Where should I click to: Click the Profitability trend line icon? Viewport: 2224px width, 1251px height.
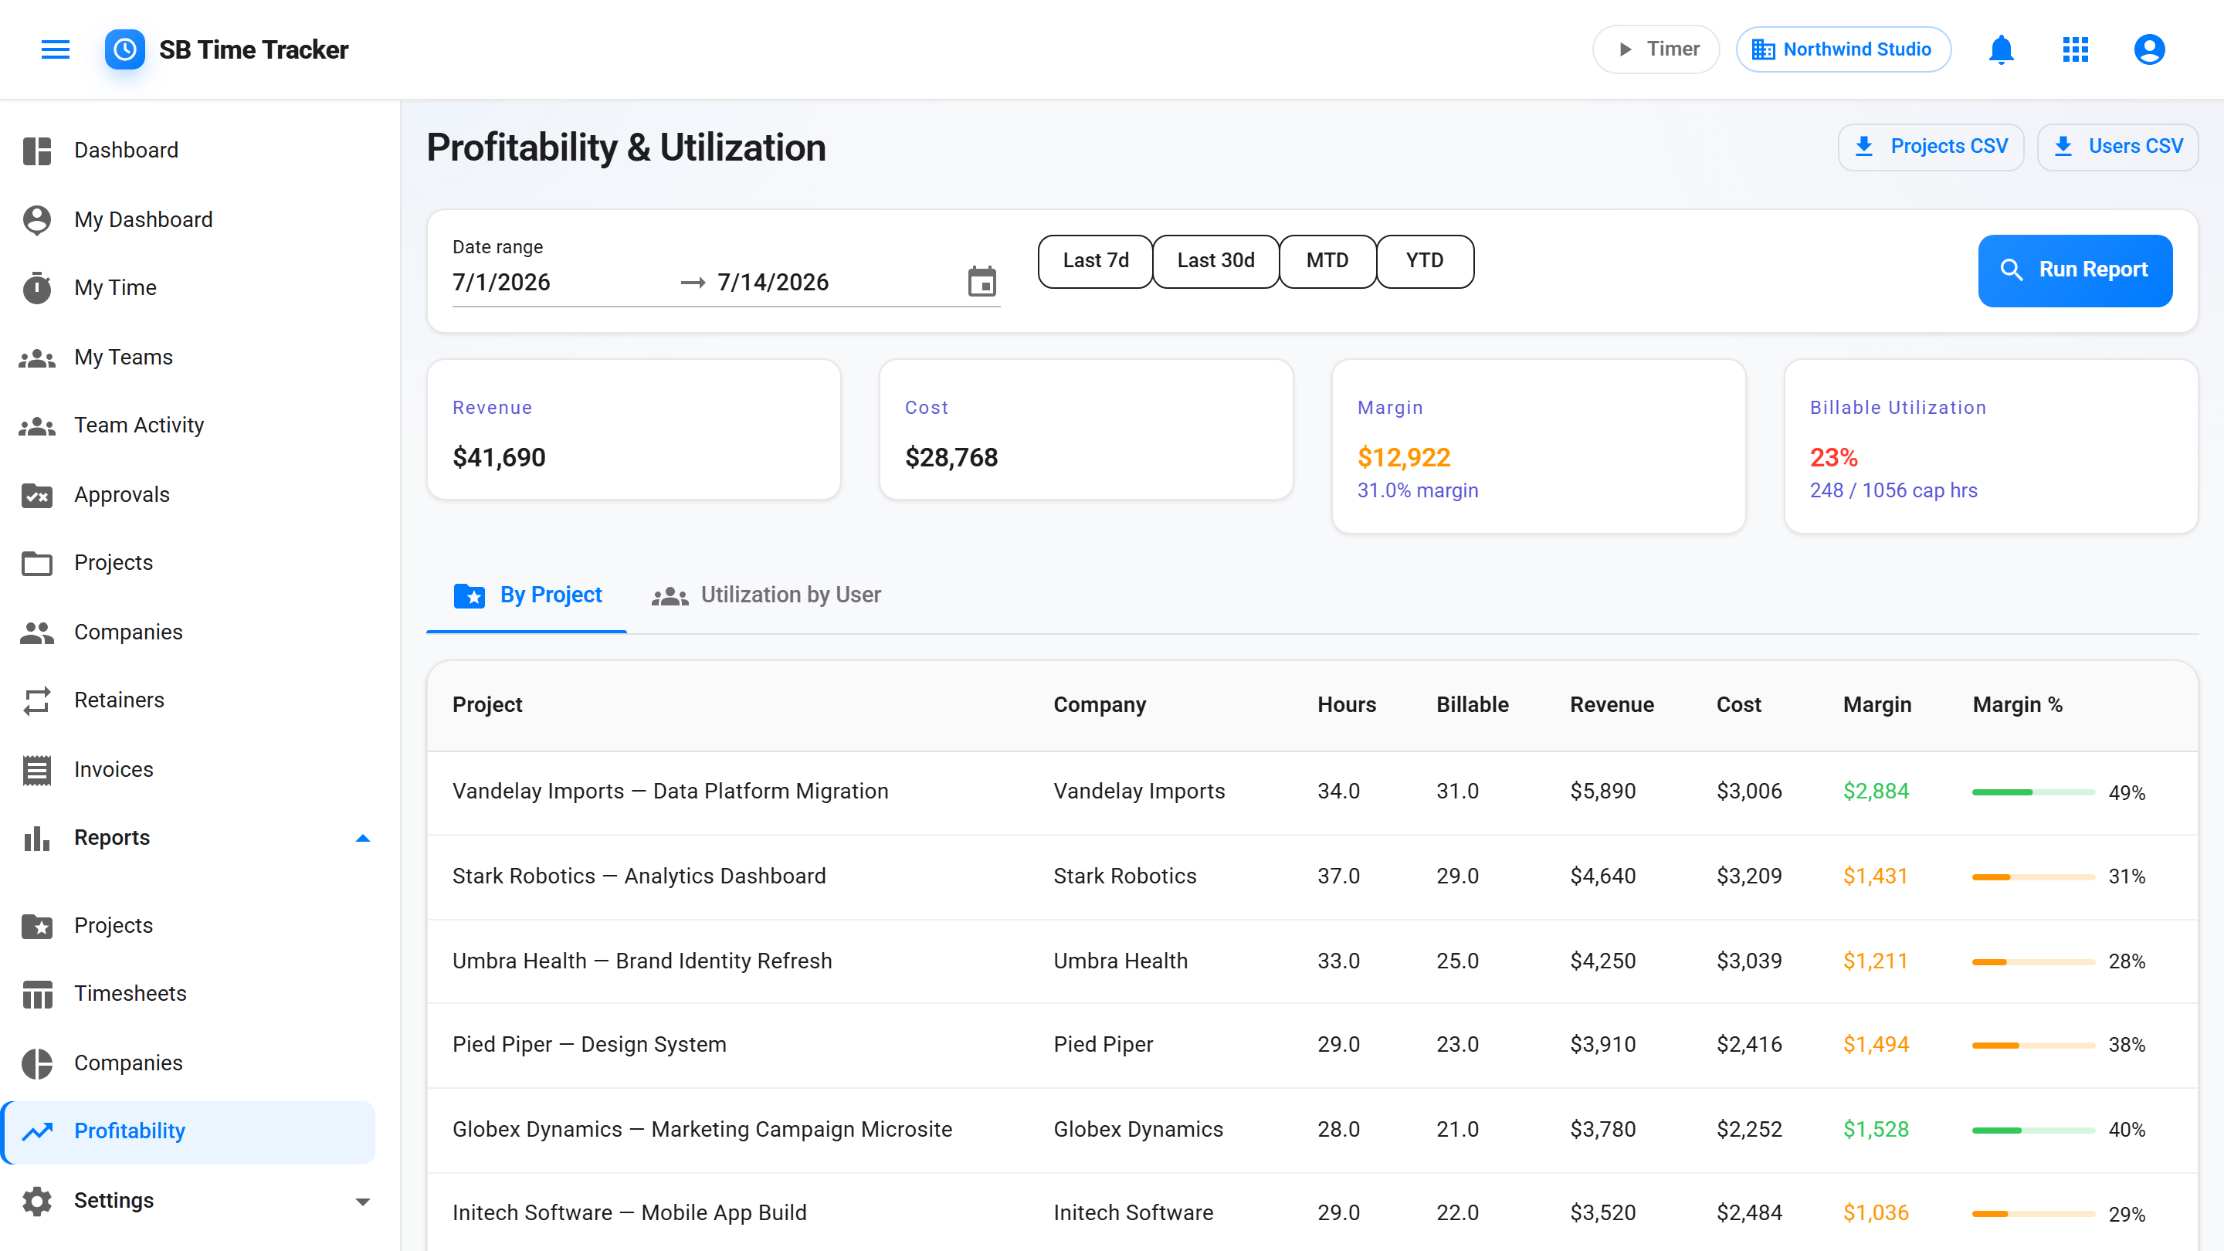pyautogui.click(x=37, y=1131)
